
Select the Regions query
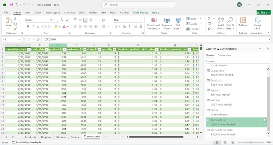coord(236,93)
